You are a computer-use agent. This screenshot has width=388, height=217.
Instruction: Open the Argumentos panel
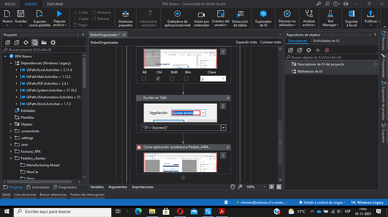(x=118, y=187)
